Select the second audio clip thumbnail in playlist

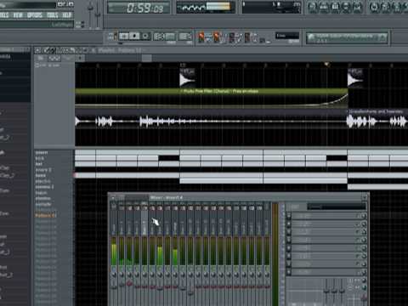355,78
